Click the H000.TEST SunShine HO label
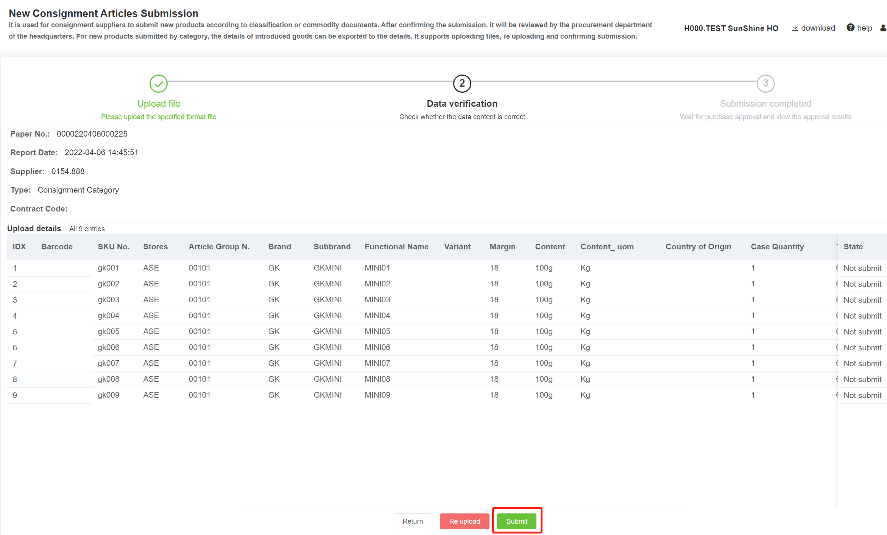This screenshot has height=535, width=887. pos(731,28)
